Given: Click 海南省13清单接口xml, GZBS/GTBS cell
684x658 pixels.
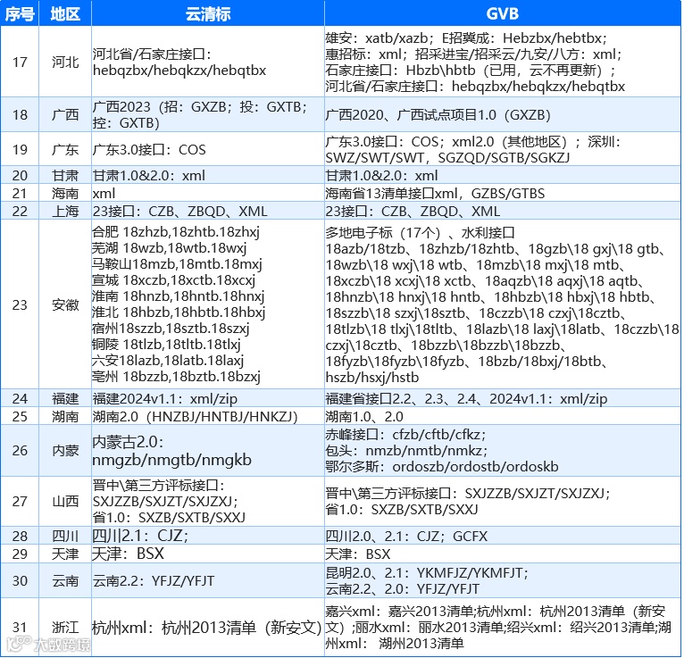Looking at the screenshot, I should coord(503,193).
